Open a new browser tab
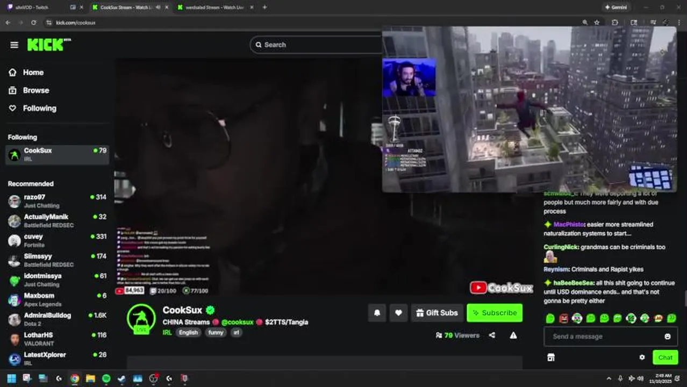 (x=264, y=8)
